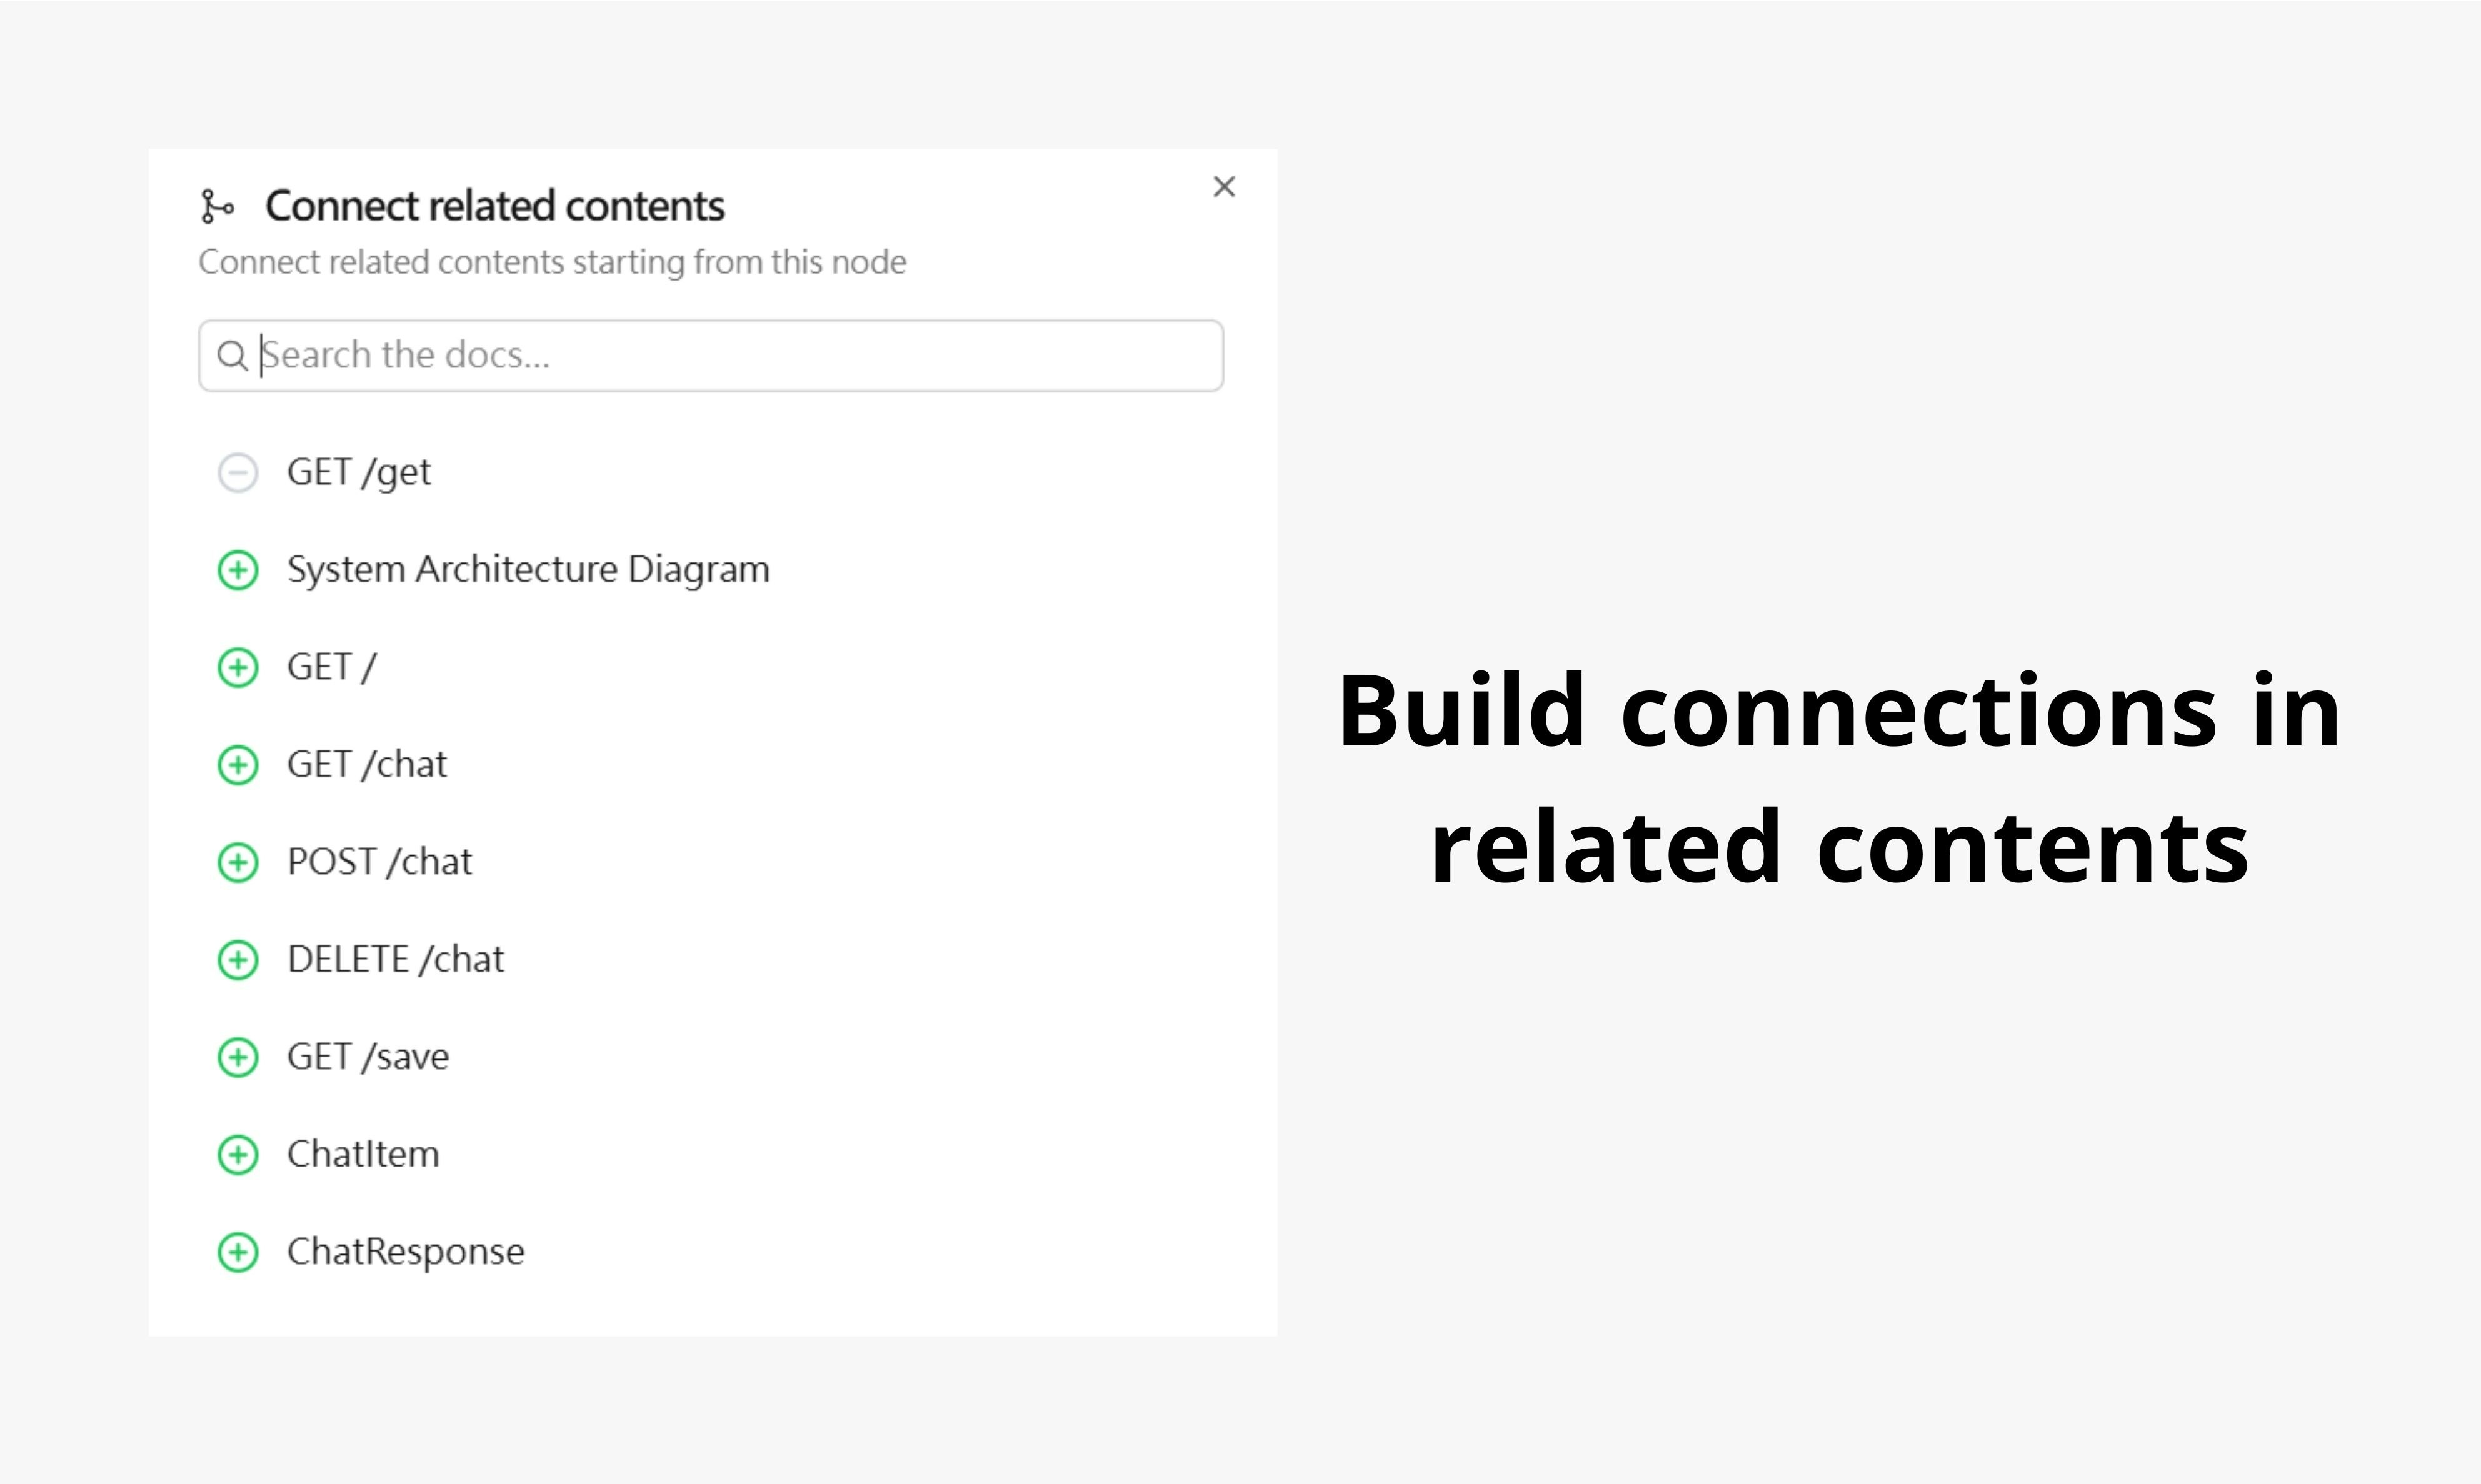Select the ChatResponse list item
The image size is (2481, 1484).
405,1252
